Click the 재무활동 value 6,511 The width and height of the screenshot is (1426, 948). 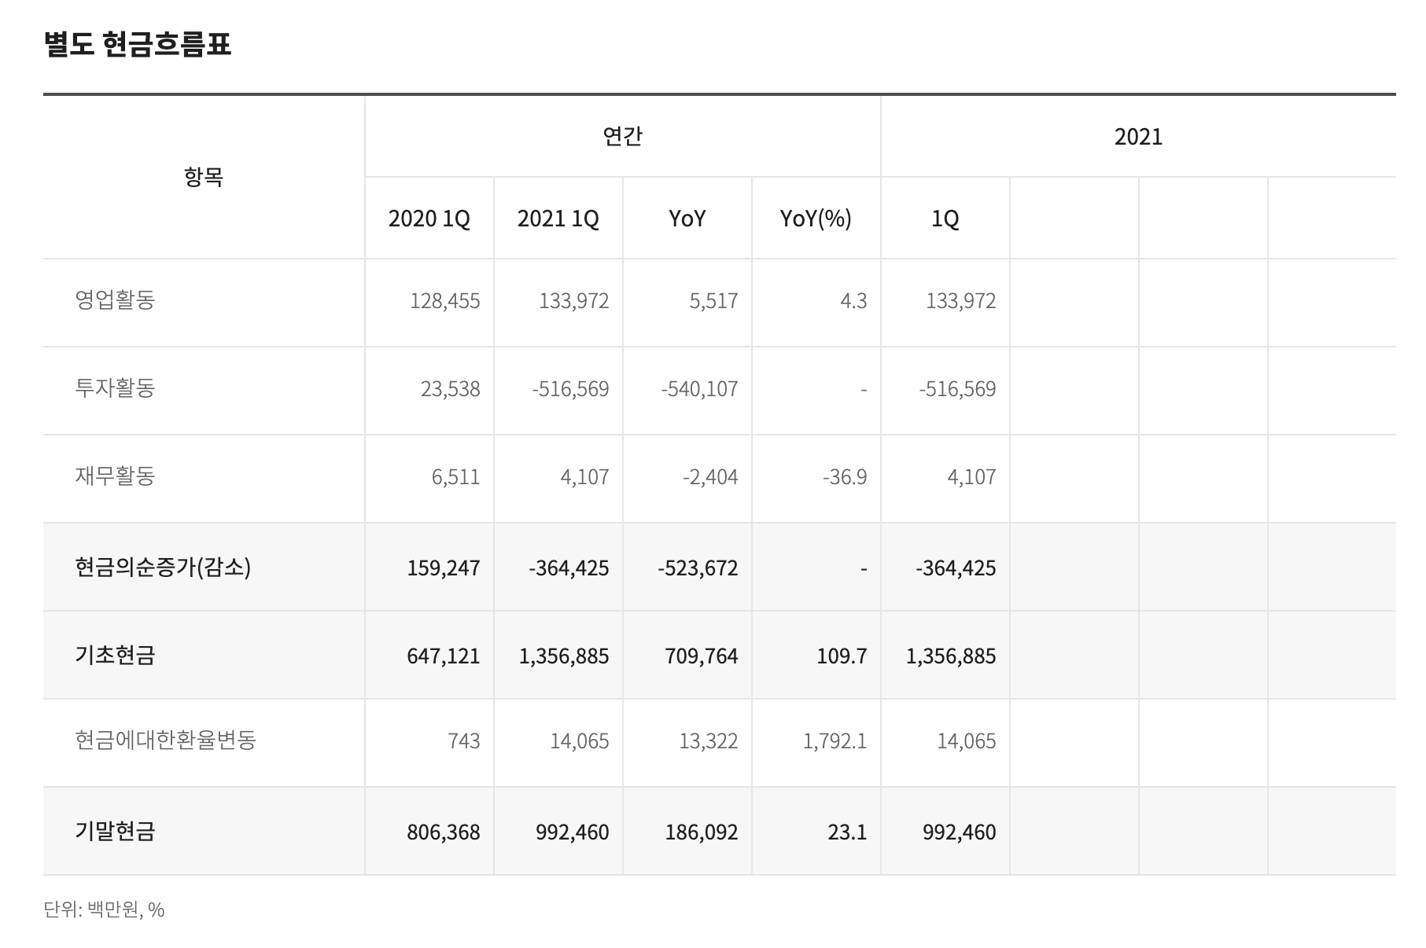455,477
